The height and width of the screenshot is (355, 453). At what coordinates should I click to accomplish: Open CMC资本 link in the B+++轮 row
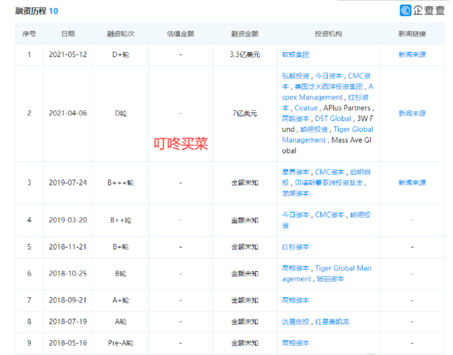330,172
